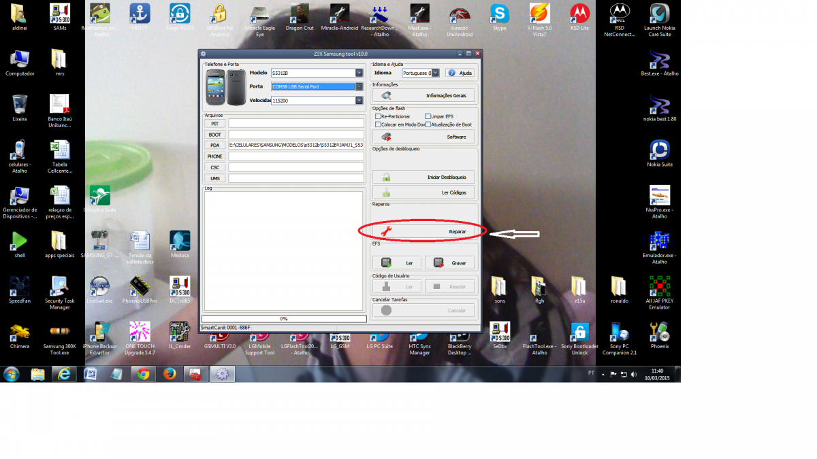Toggle the Limpar EFS checkbox

(428, 116)
